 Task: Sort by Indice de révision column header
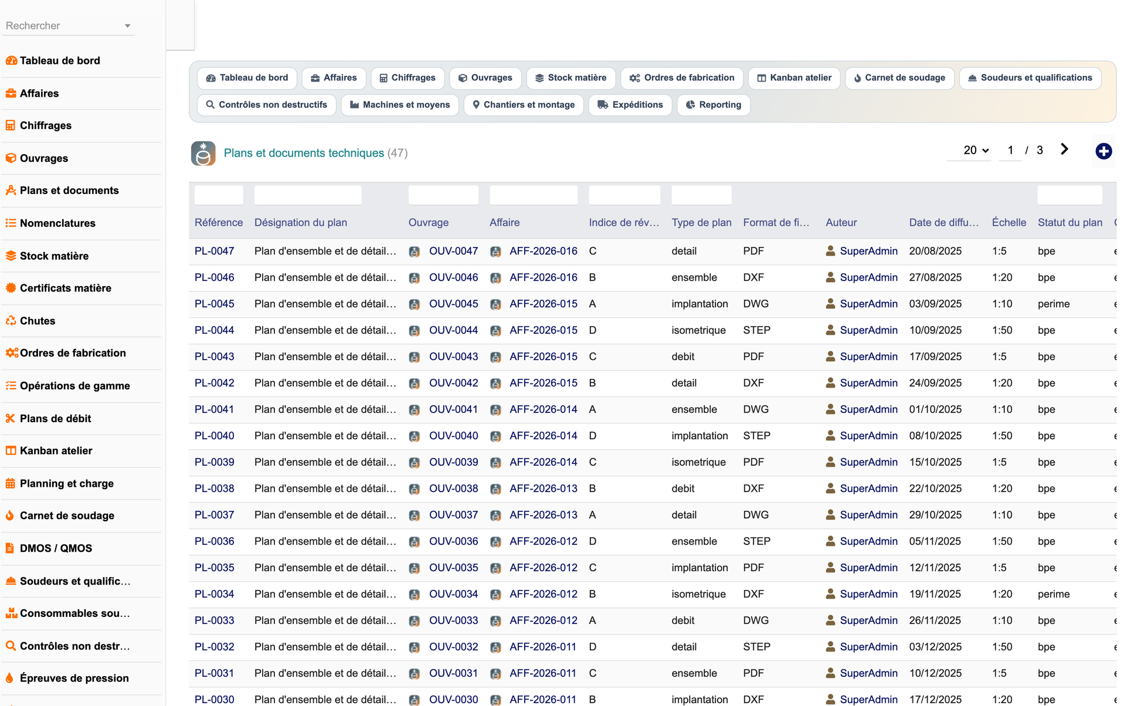(624, 223)
